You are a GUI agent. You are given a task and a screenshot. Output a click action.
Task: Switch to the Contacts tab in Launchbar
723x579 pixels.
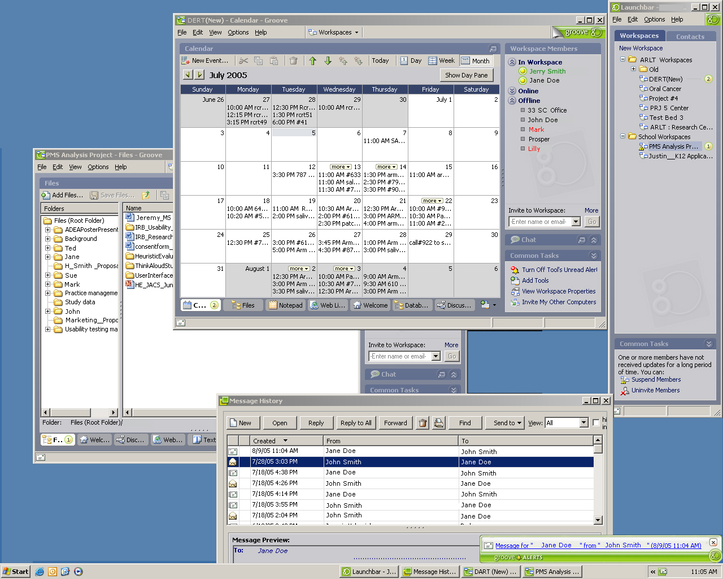point(690,36)
